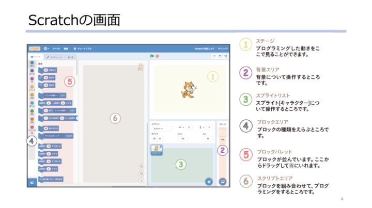Select the orange 制御 control category
Viewport: 372px width, 208px height.
tap(32, 96)
